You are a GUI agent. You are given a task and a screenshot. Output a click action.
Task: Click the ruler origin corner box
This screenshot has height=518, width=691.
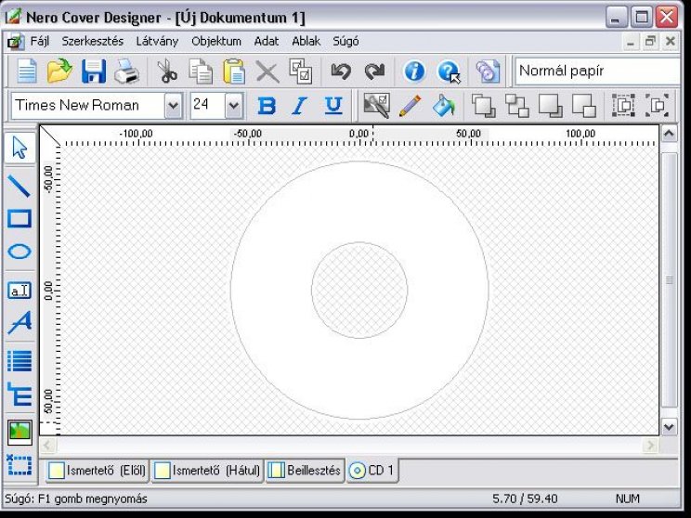(x=50, y=136)
